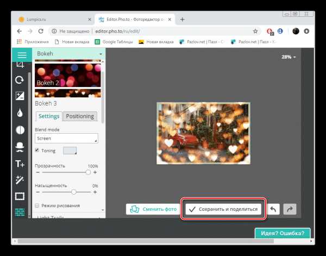Decrease Прозрачность with minus button

(37, 172)
